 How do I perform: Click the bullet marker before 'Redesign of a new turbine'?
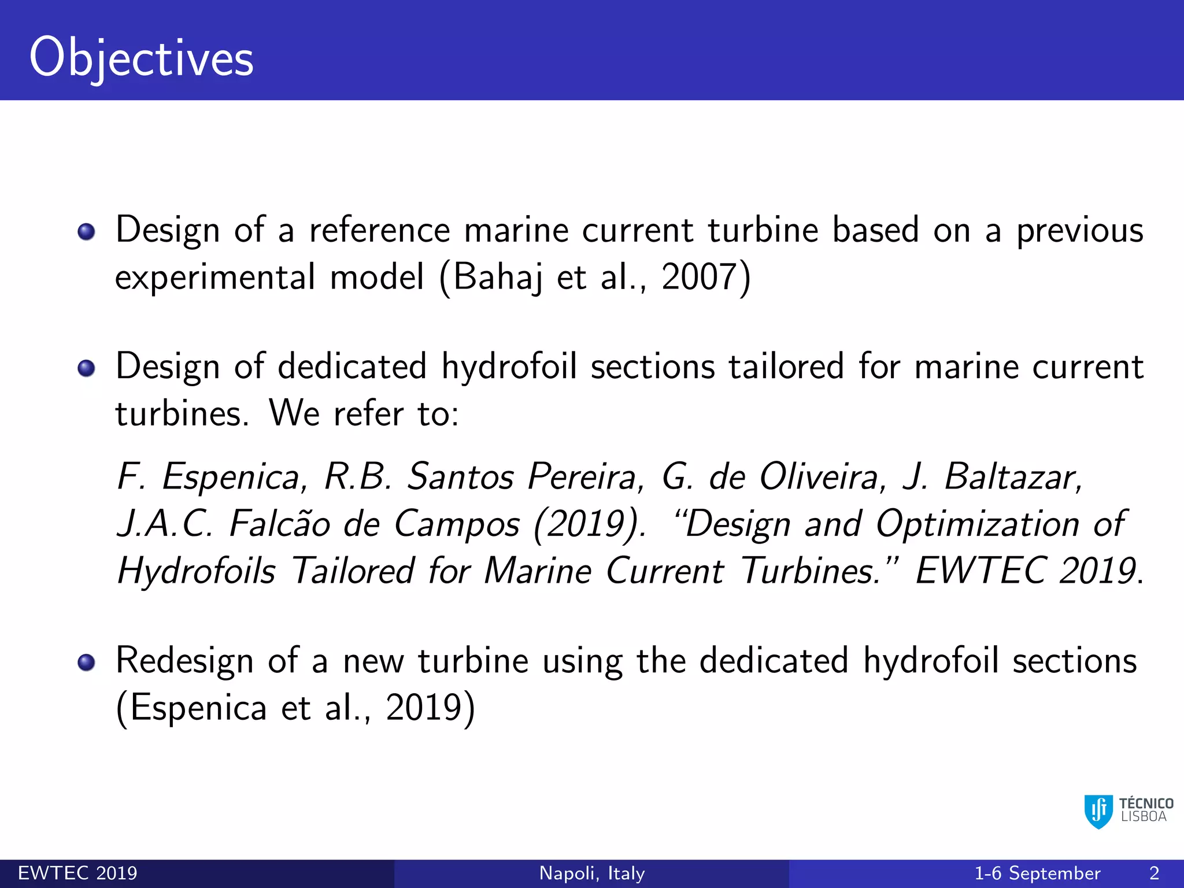86,663
